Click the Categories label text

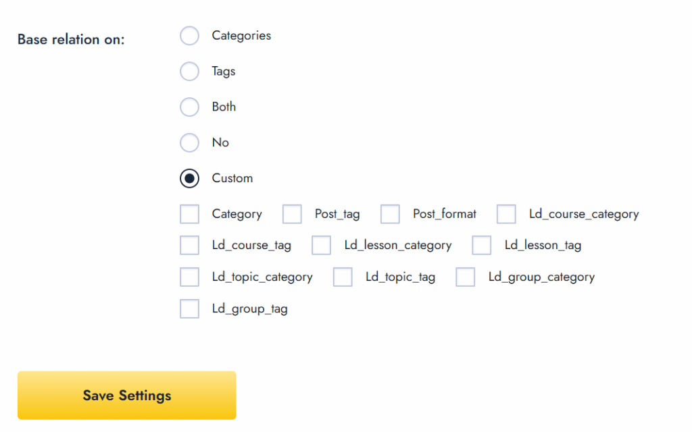click(241, 35)
